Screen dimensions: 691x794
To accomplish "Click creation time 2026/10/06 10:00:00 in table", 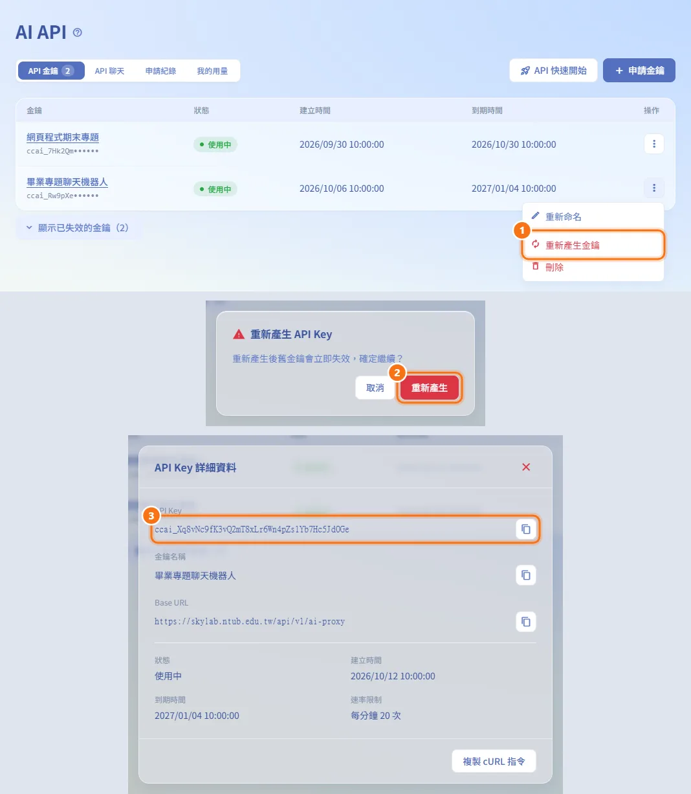I will point(342,188).
